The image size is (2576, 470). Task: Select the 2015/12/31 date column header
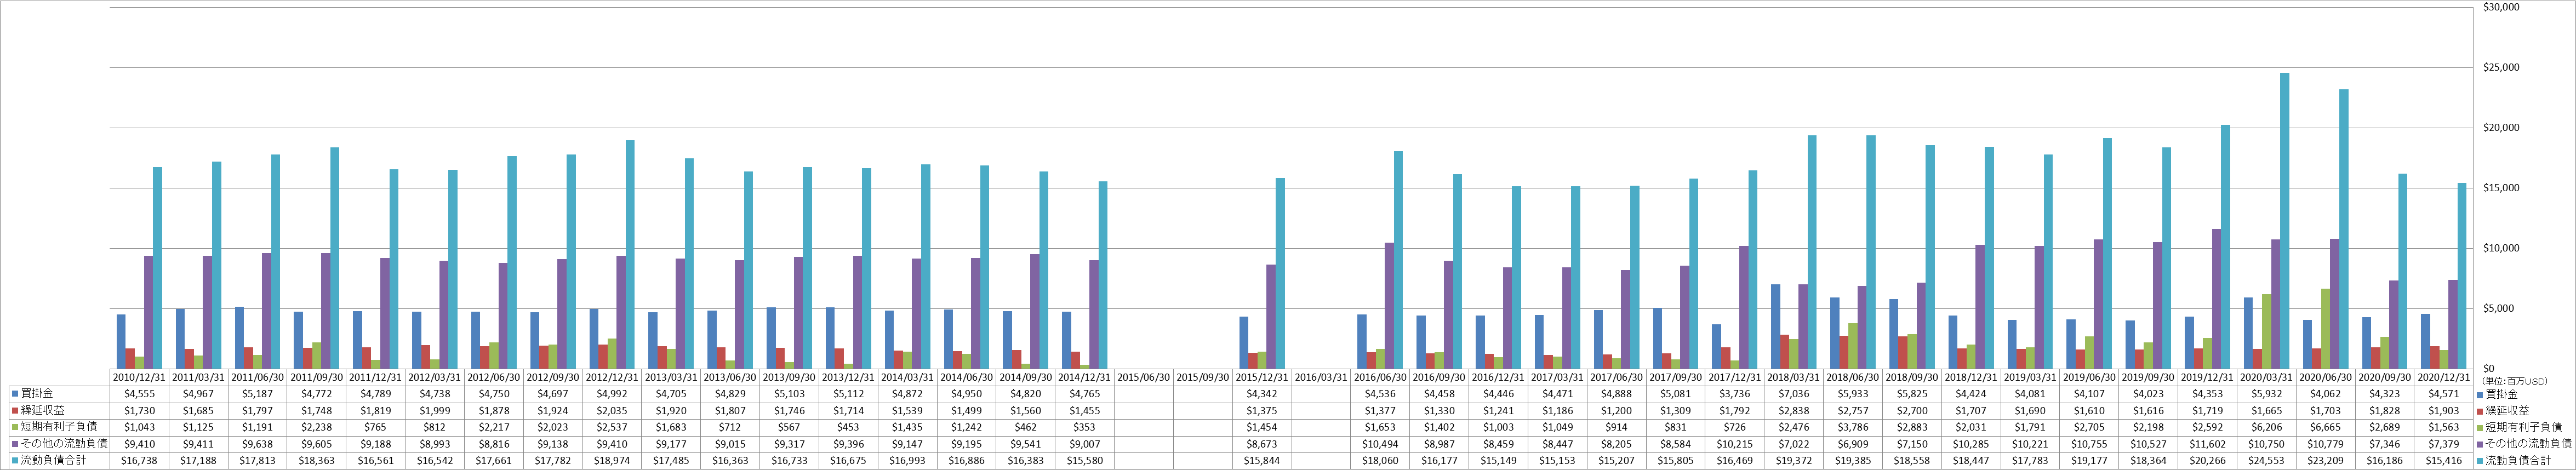[1261, 378]
